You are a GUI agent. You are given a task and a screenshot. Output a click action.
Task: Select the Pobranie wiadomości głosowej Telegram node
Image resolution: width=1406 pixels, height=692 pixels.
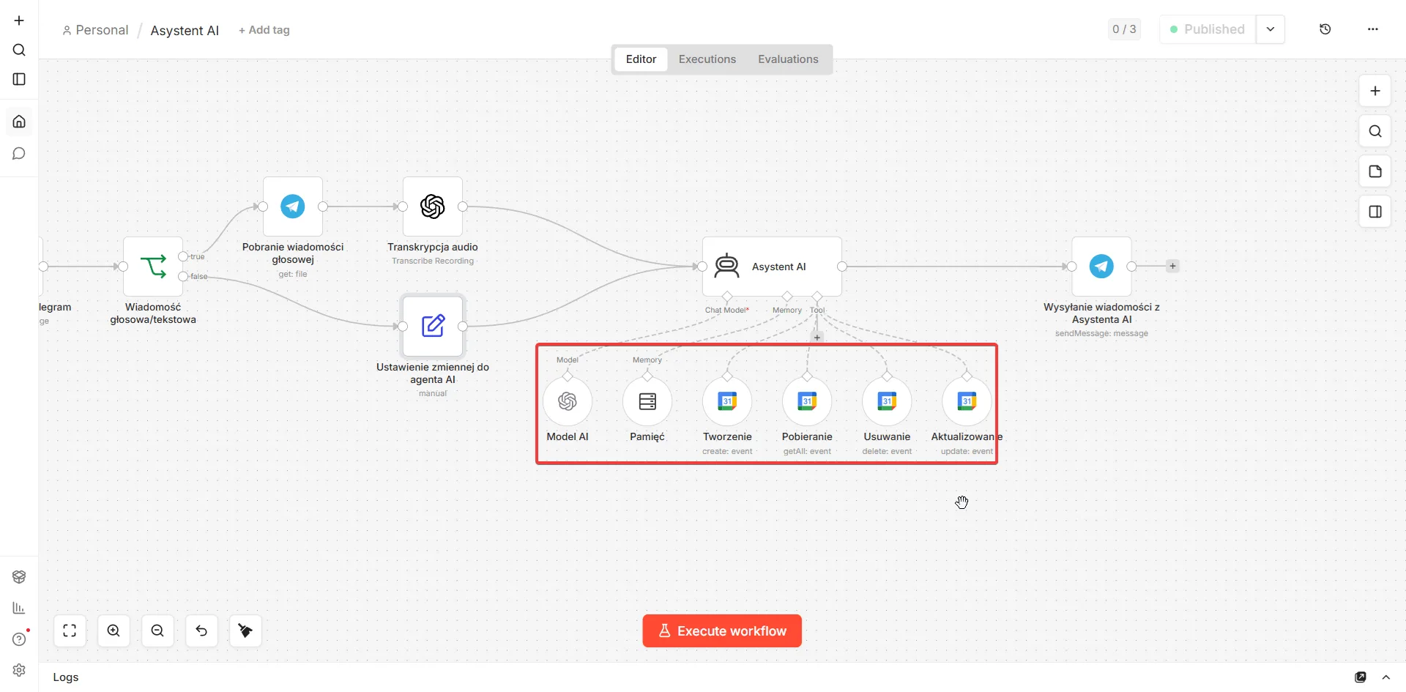coord(293,207)
